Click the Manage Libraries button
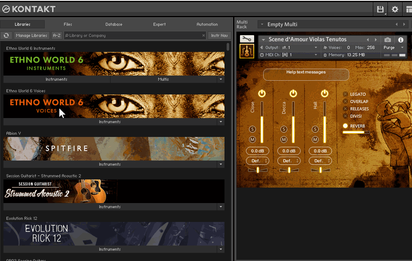Viewport: 412px width, 261px height. click(x=31, y=35)
